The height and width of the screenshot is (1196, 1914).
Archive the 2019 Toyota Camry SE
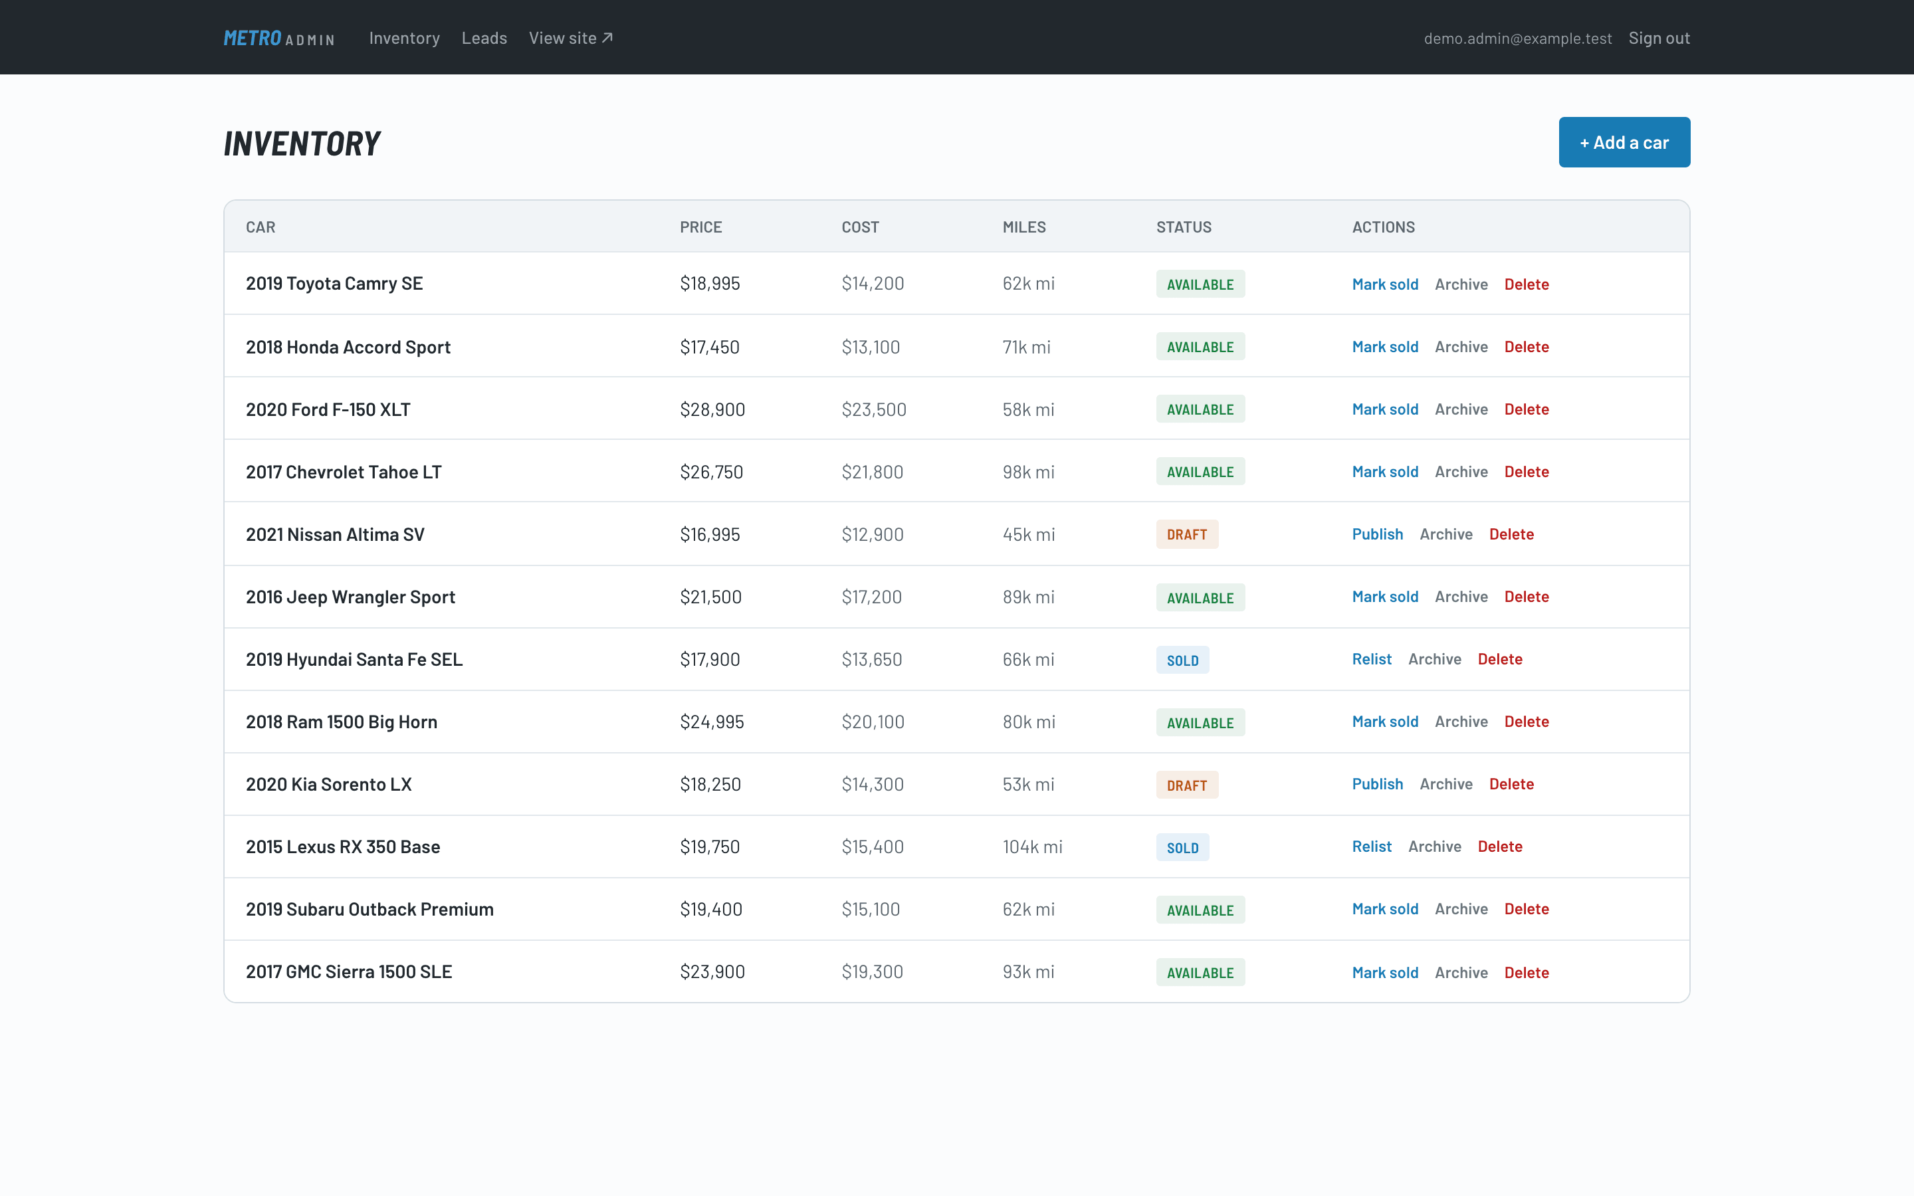pyautogui.click(x=1461, y=284)
